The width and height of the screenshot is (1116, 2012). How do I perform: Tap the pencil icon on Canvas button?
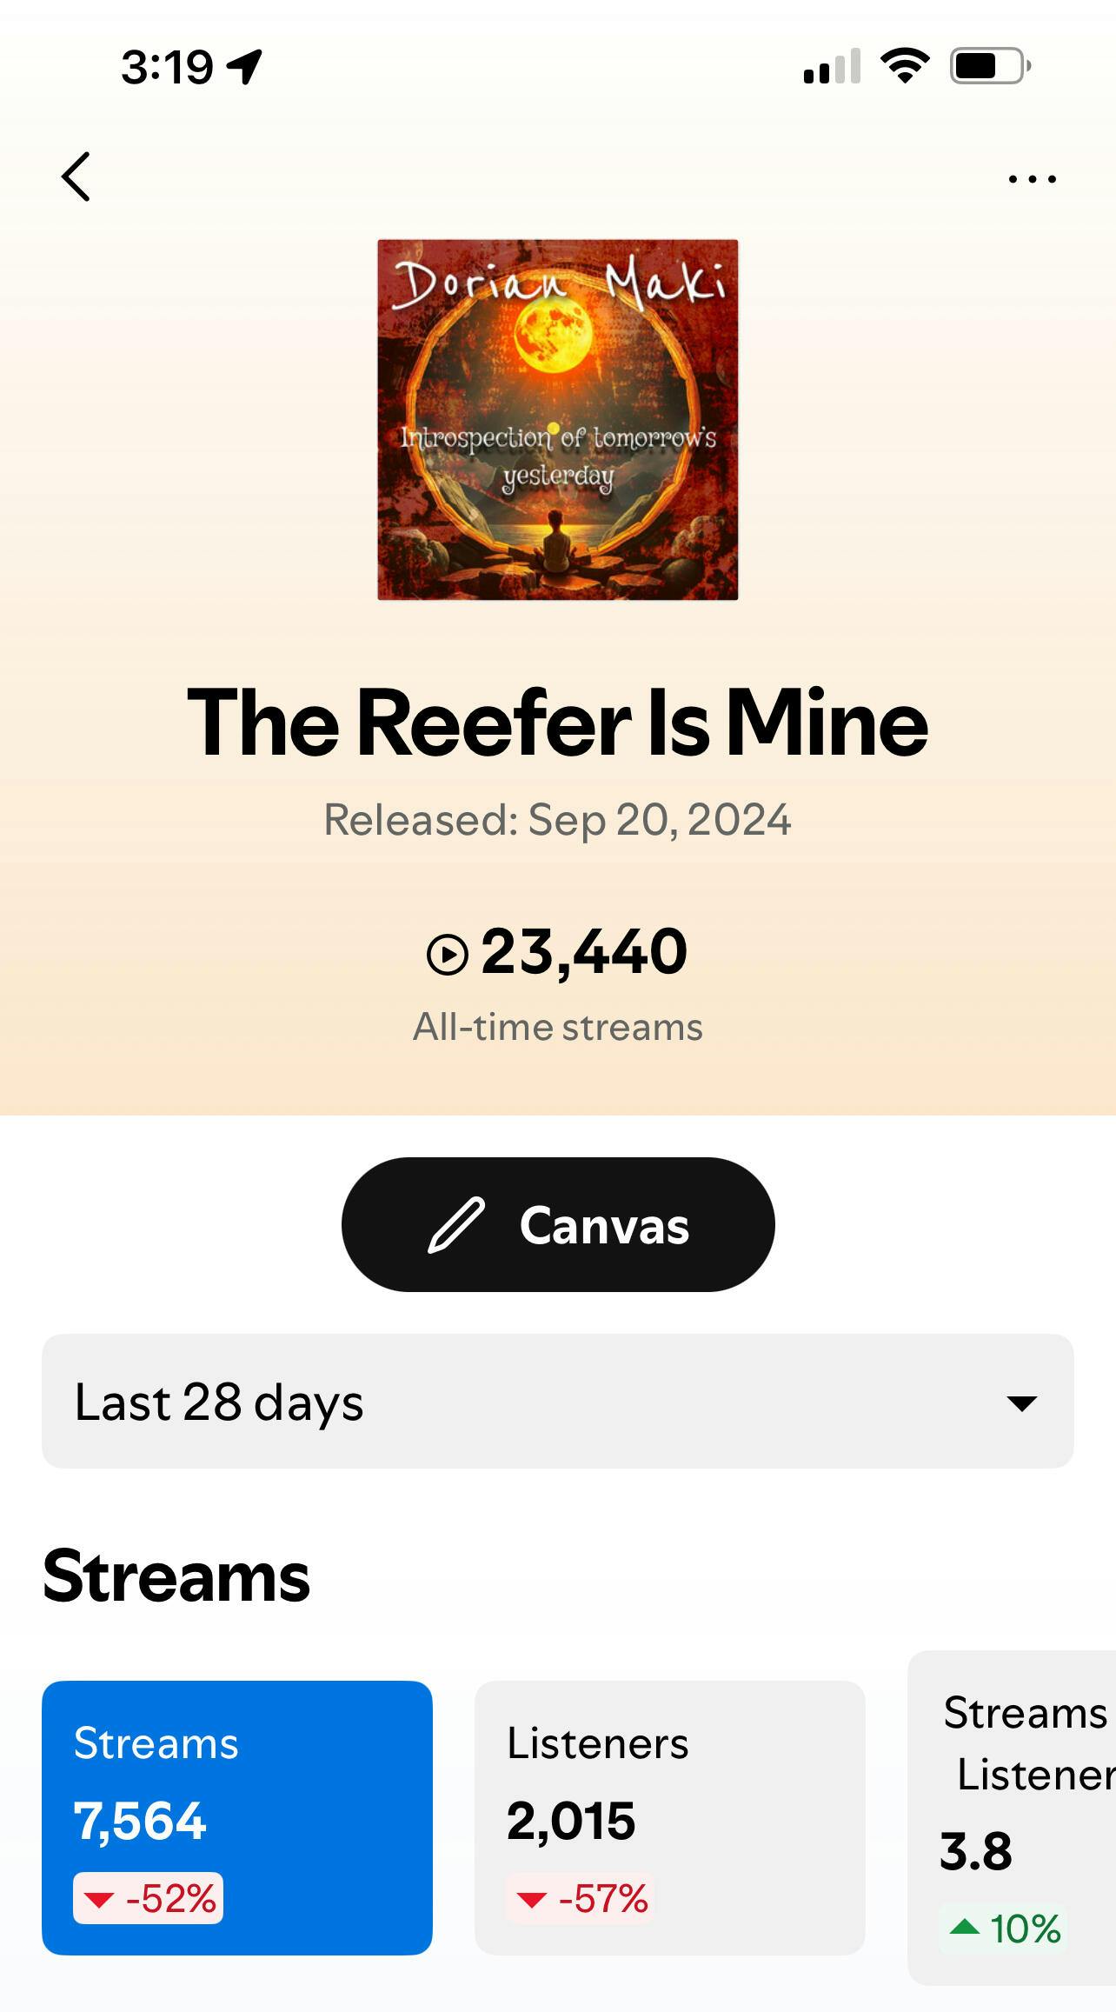pyautogui.click(x=456, y=1224)
